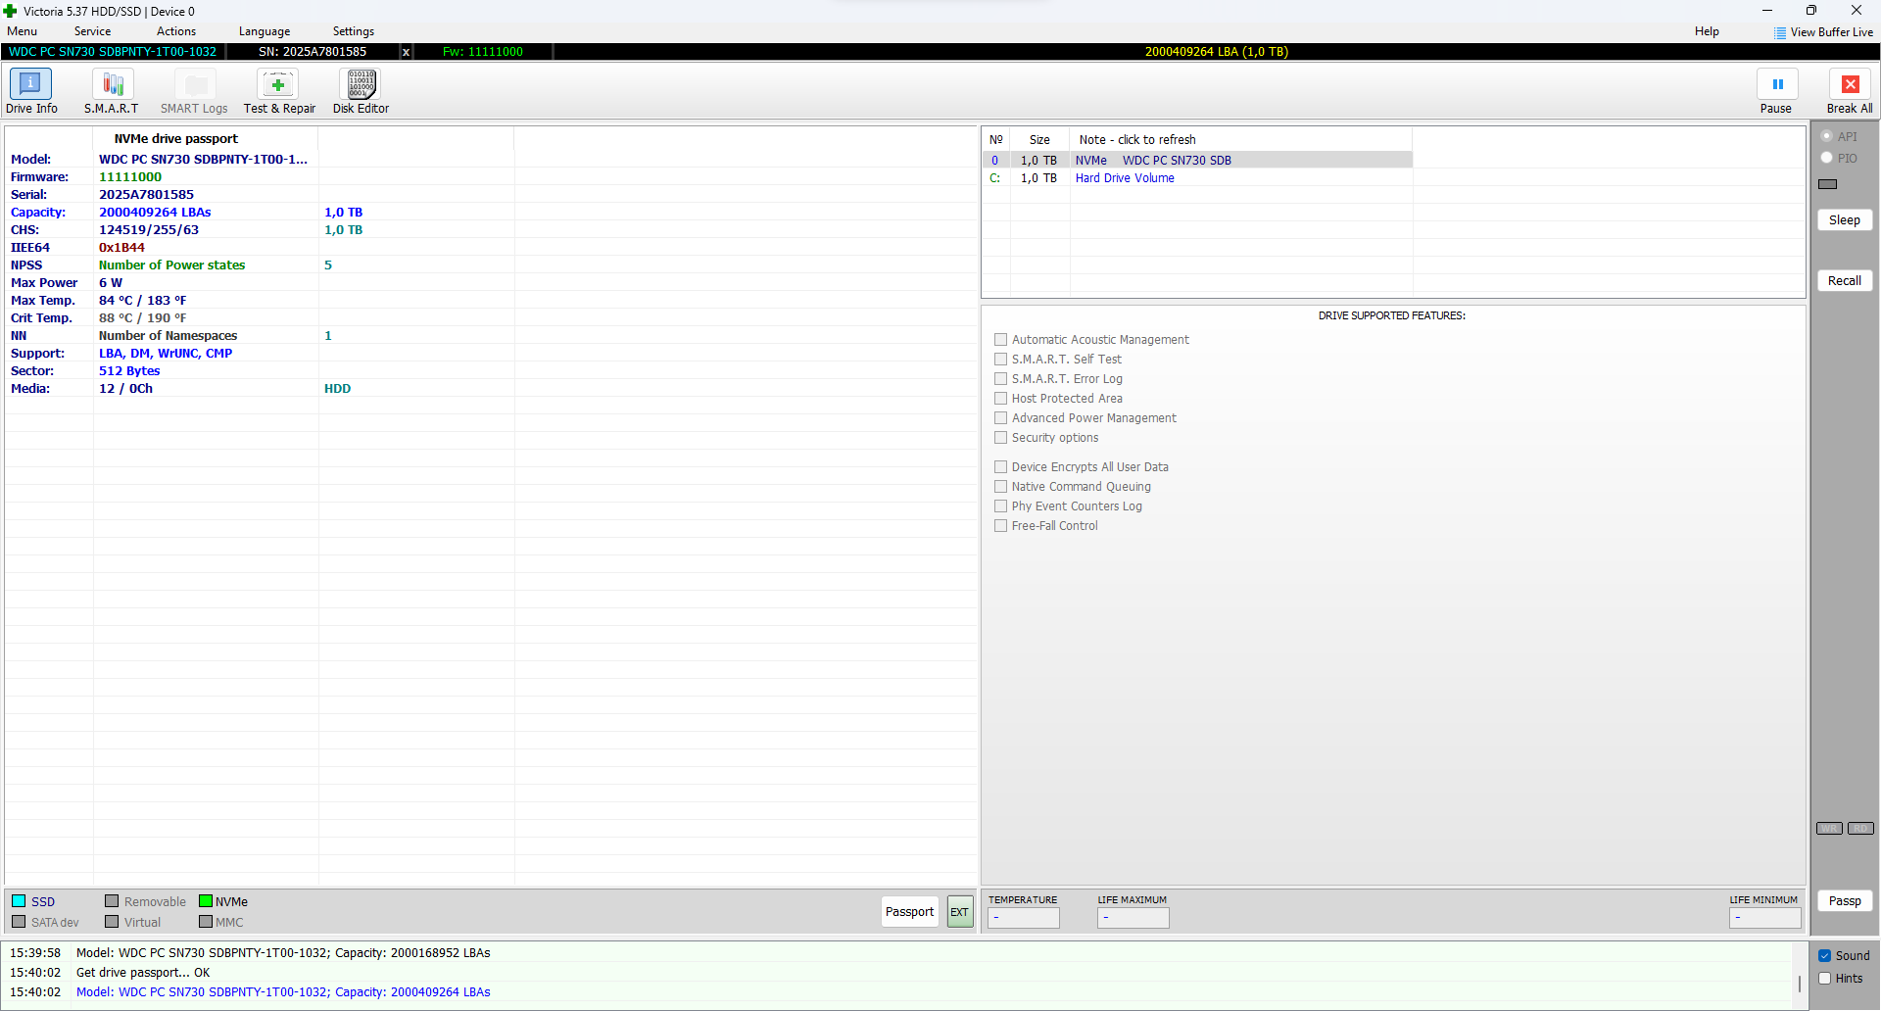Viewport: 1881px width, 1011px height.
Task: Enable the Hints checkbox
Action: pyautogui.click(x=1825, y=979)
